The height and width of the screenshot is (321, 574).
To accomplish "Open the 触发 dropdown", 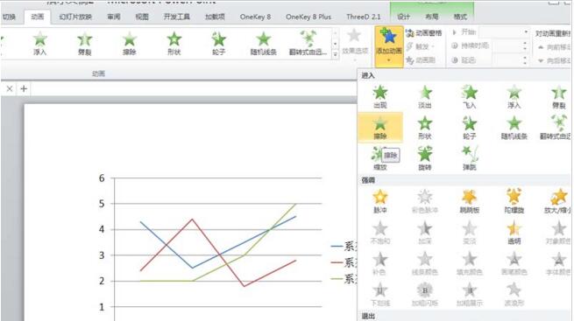I will [421, 46].
